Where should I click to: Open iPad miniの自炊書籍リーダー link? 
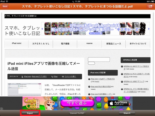click(x=101, y=94)
